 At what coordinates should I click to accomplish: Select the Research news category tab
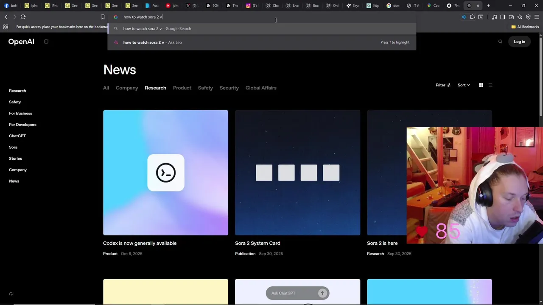click(155, 88)
